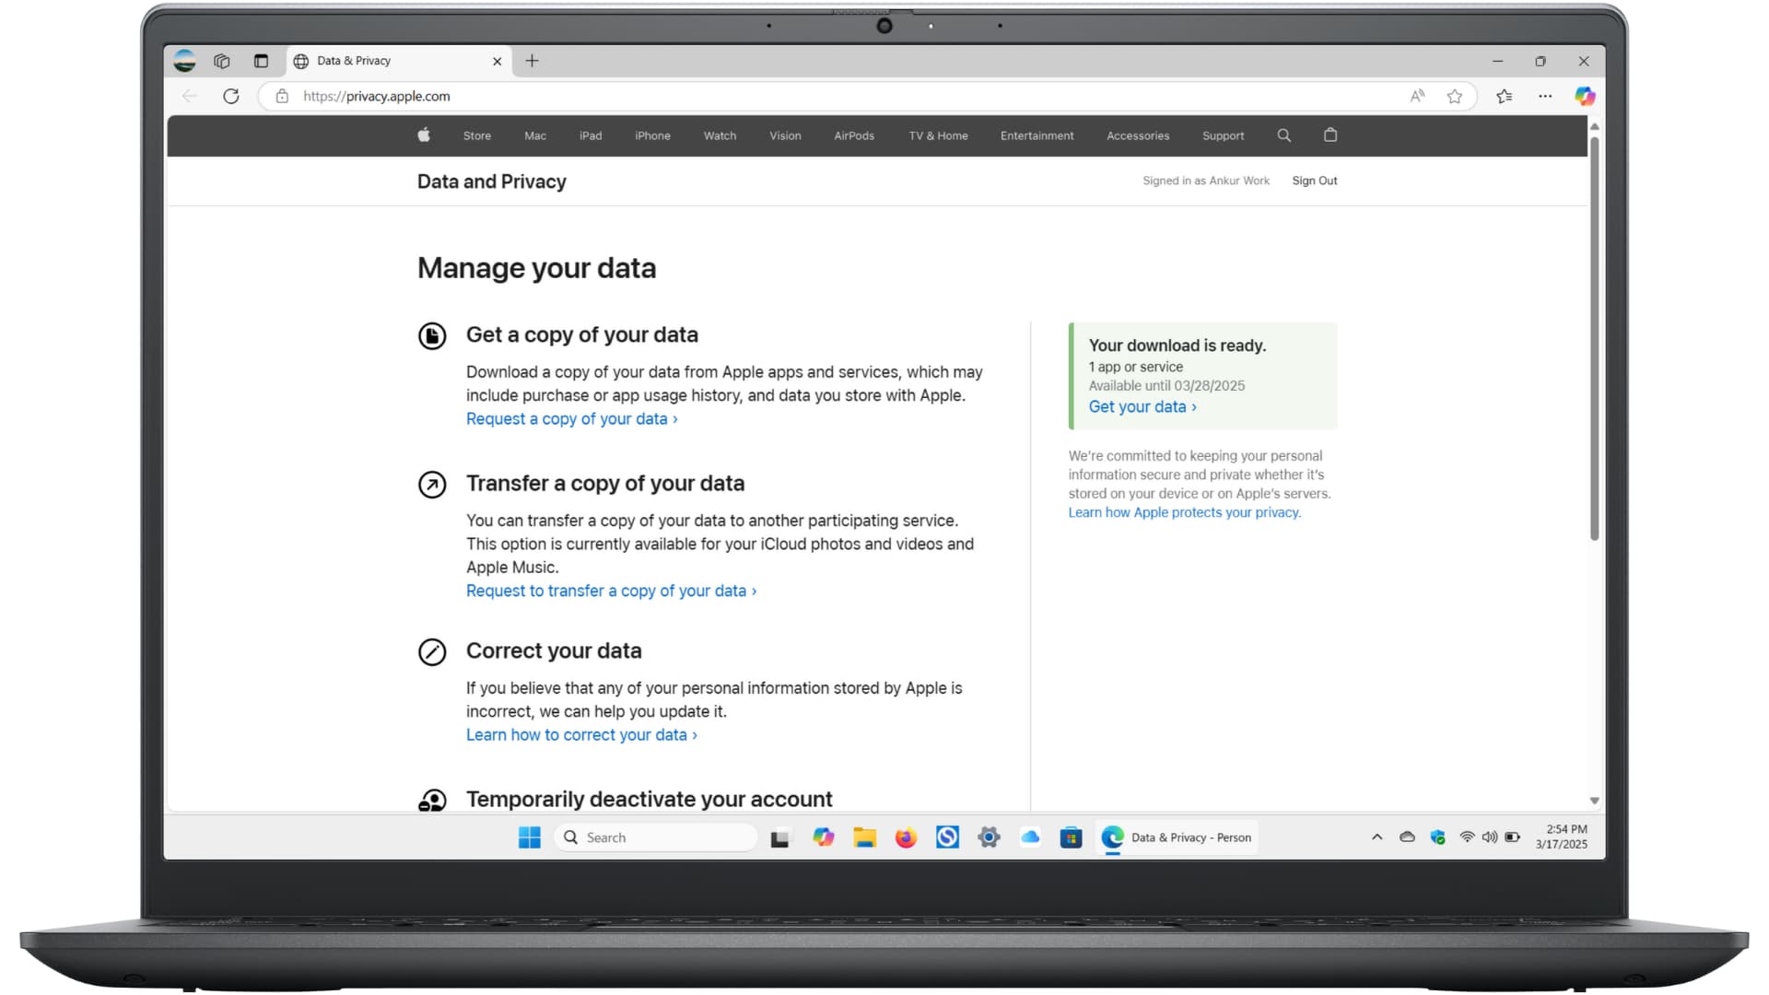Click Request a copy of your data link
Viewport: 1769px width, 995px height.
point(571,419)
